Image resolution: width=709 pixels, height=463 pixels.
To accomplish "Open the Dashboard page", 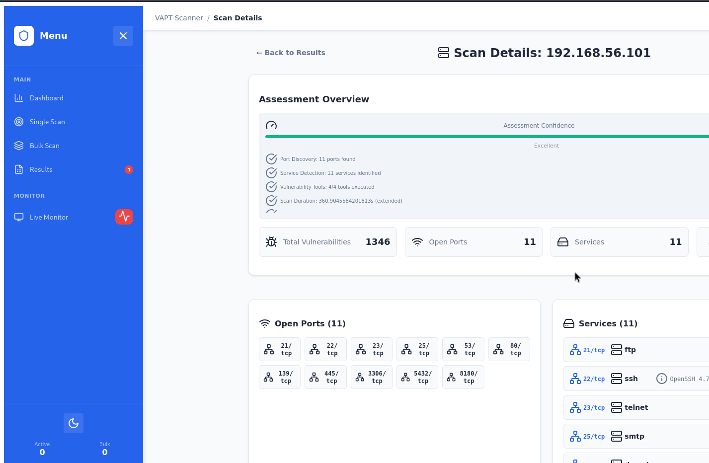I will (46, 98).
